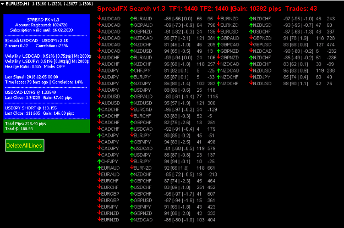Screen dimensions: 344x228
Task: Select GBPUSD in the row paired with GBPCAD
Action: point(262,45)
